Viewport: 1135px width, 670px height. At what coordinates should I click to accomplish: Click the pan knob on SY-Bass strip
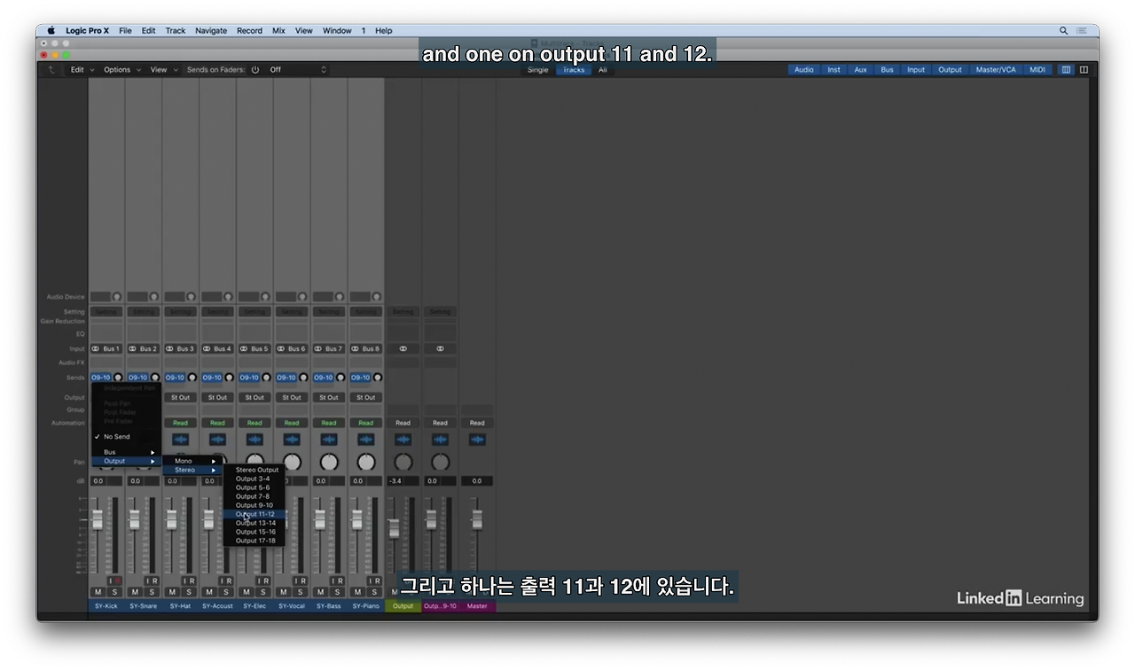tap(329, 463)
